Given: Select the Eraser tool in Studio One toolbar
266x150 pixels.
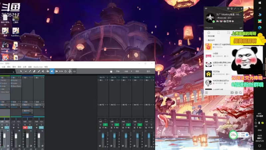Looking at the screenshot, I should coord(34,71).
